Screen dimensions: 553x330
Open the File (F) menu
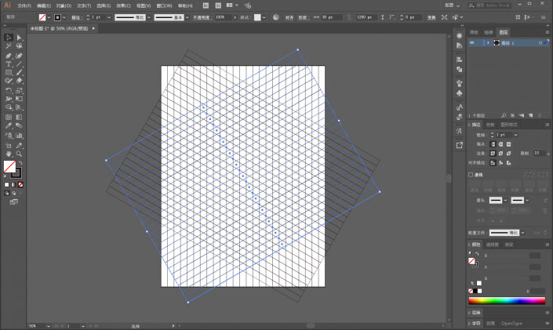tap(24, 5)
